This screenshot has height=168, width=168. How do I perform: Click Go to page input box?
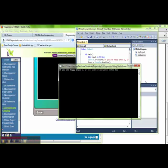point(97,137)
